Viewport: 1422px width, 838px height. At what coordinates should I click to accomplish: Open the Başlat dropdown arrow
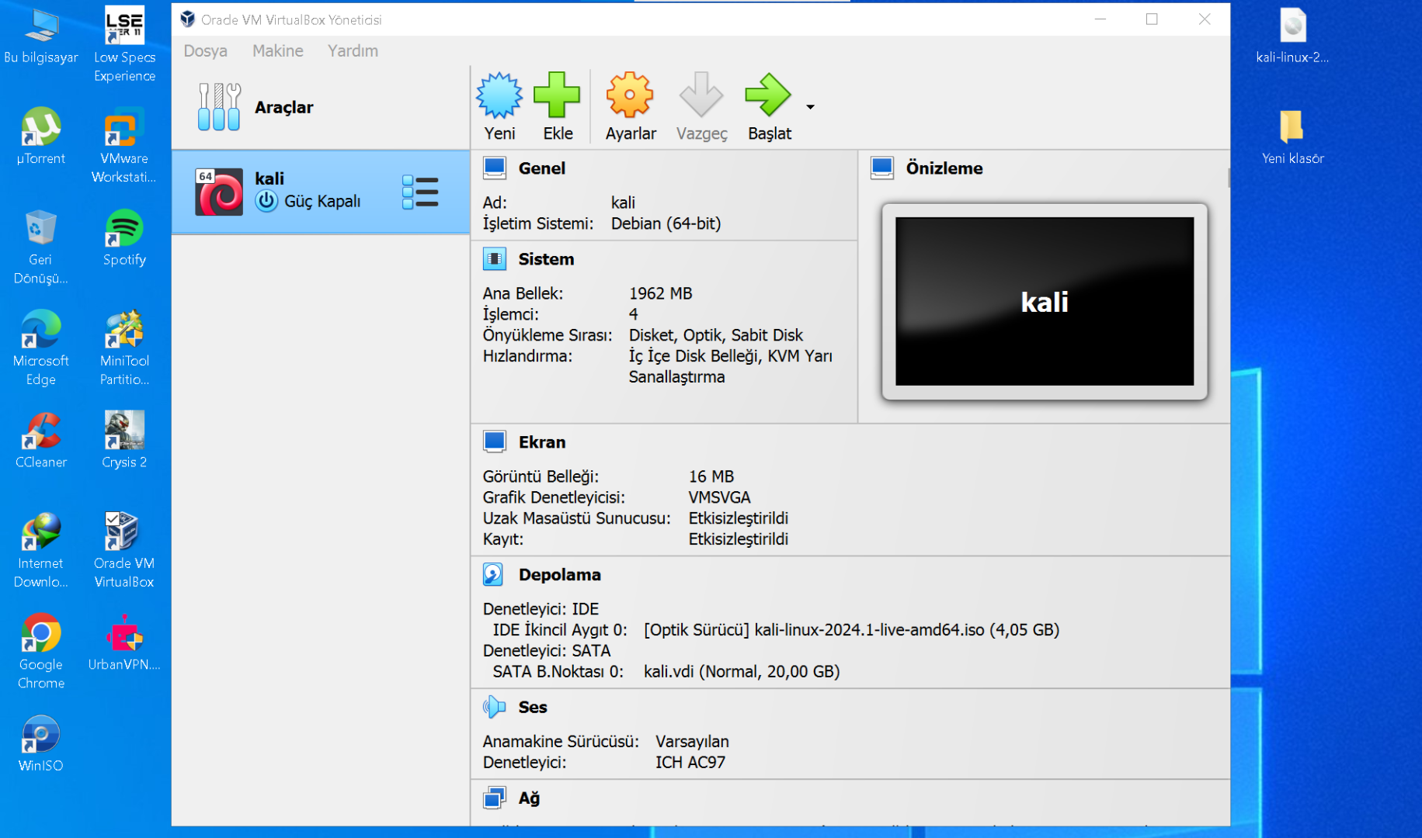pos(810,107)
